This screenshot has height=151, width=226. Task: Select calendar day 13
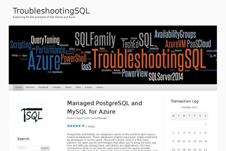point(195,141)
